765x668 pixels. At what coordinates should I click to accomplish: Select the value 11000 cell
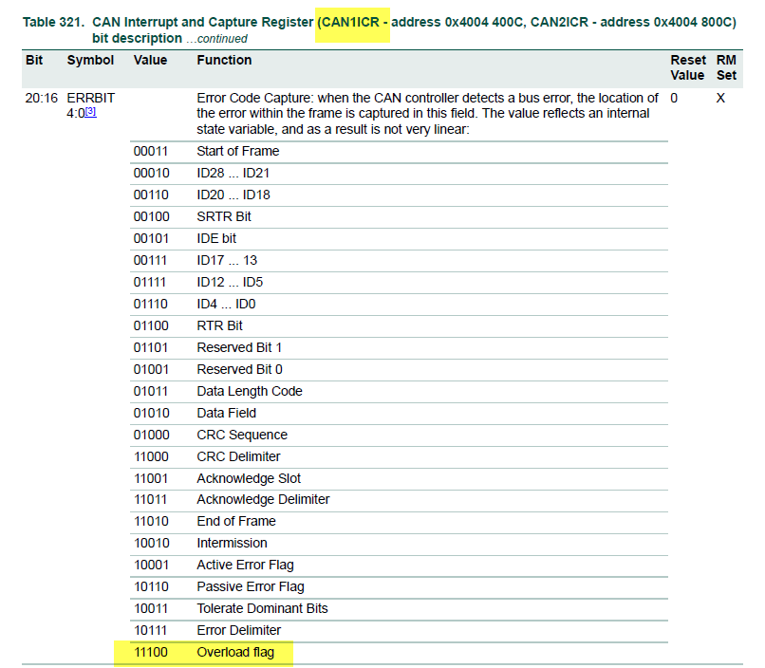[151, 456]
